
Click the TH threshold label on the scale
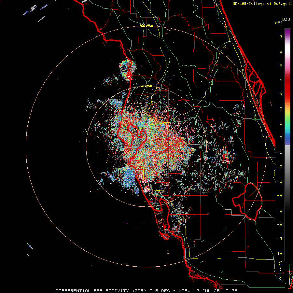click(x=280, y=254)
